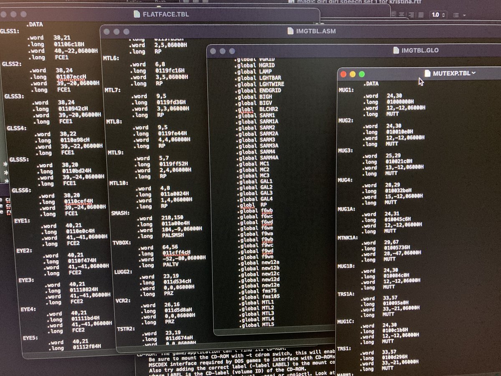The image size is (501, 376).
Task: Click the MTNK1A: label in MUTEXP.TBL
Action: (x=348, y=237)
